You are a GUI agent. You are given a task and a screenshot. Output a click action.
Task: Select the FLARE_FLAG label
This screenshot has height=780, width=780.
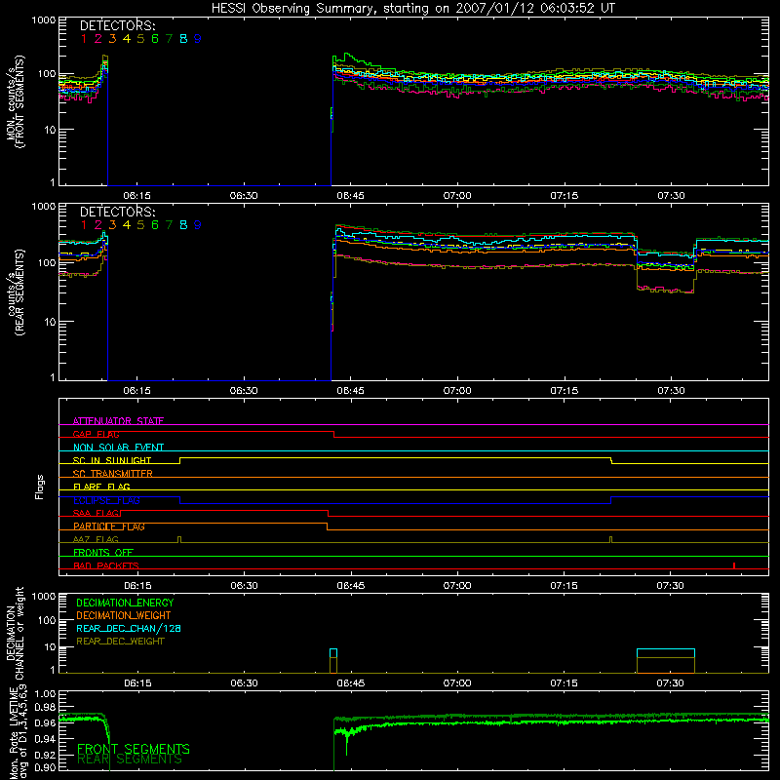(x=101, y=487)
